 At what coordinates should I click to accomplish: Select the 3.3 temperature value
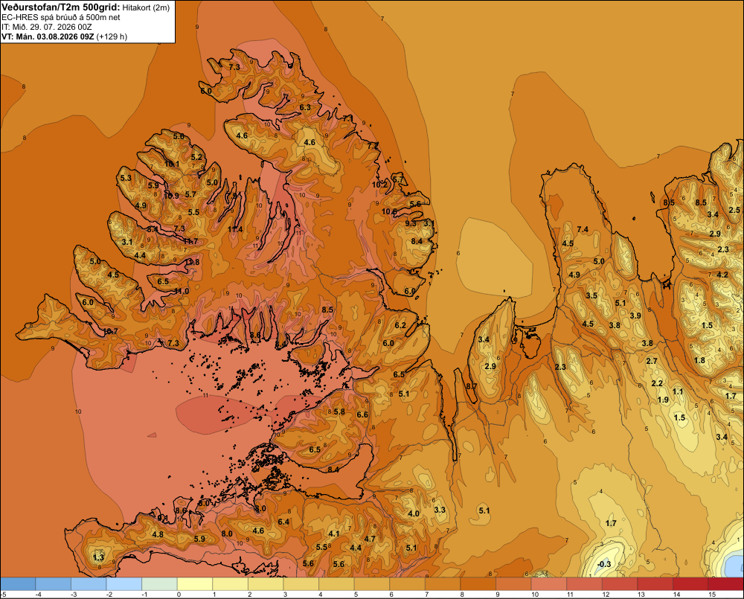440,510
